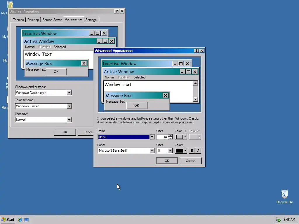Click Inactive Window title in Display Properties preview

coord(40,33)
